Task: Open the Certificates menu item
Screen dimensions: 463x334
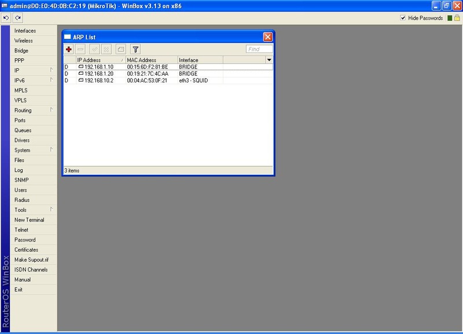Action: (34, 250)
